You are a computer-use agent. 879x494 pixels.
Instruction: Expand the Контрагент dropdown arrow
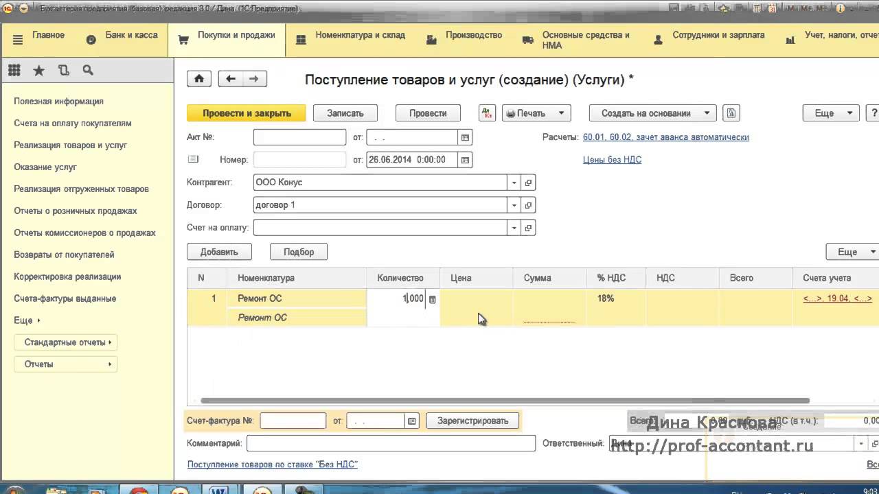514,183
